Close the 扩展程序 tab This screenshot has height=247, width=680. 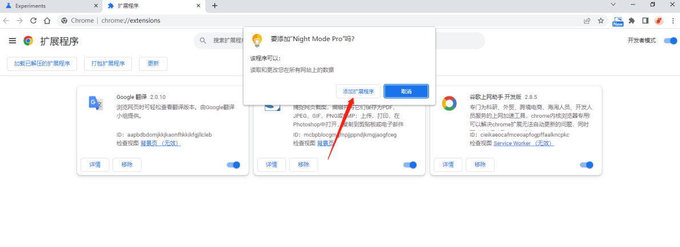click(199, 6)
